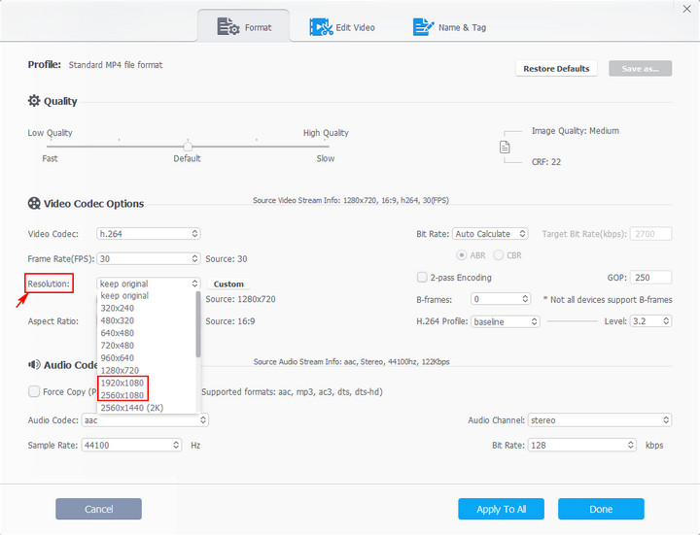This screenshot has width=700, height=535.
Task: Enable the 2-pass Encoding checkbox
Action: (x=422, y=277)
